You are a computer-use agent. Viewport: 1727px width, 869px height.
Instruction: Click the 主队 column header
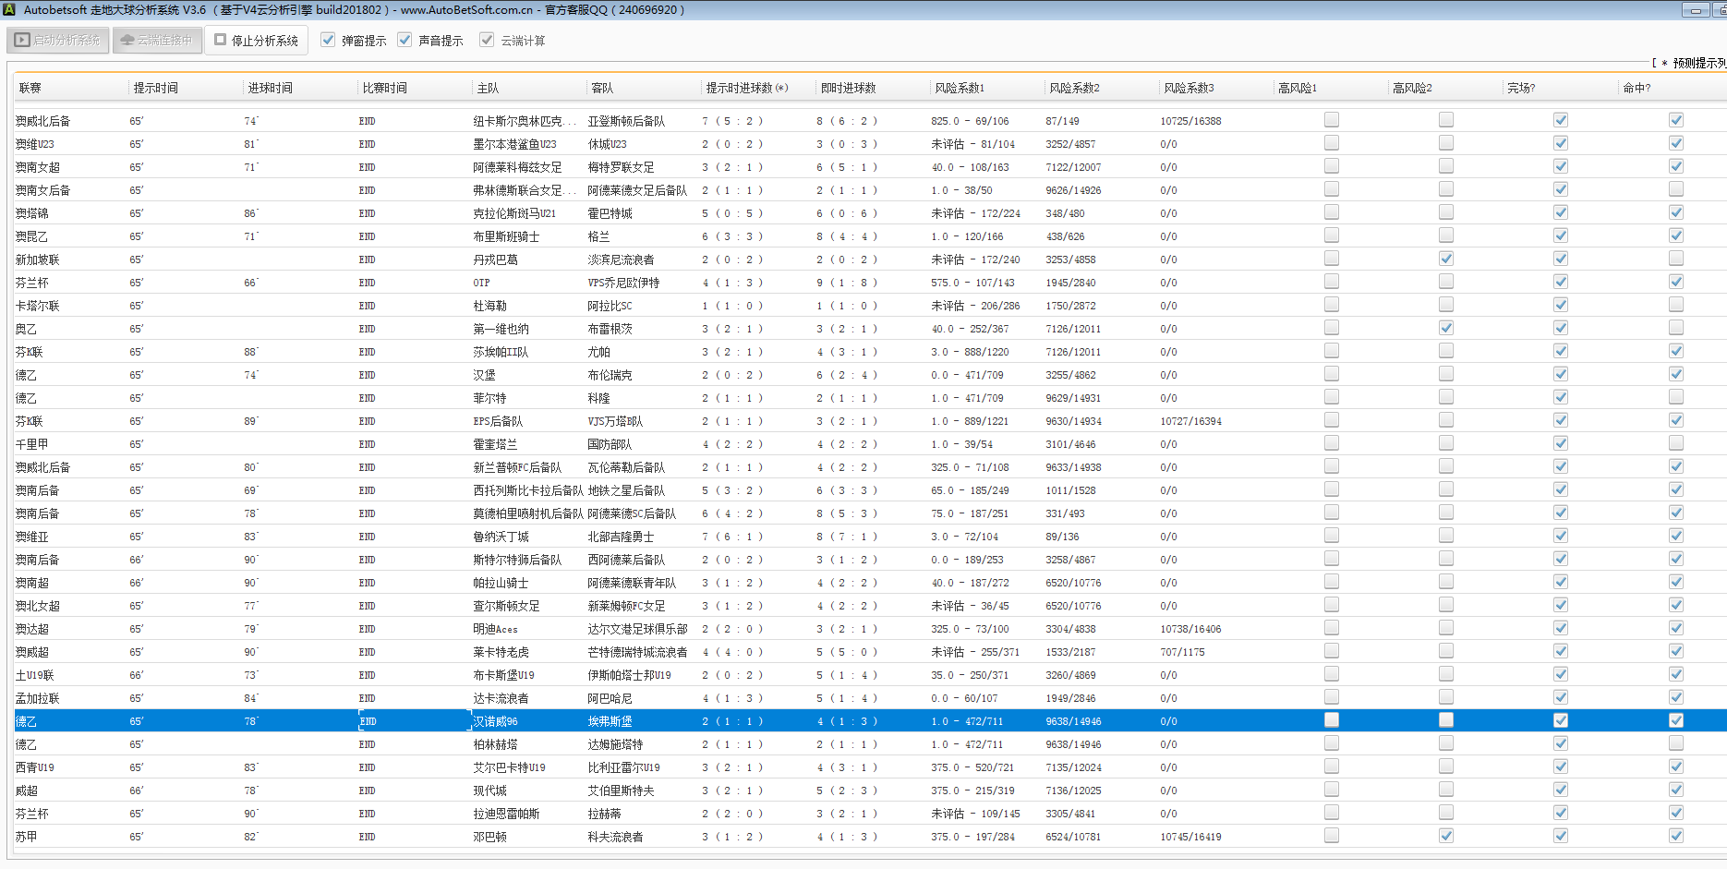[x=488, y=88]
